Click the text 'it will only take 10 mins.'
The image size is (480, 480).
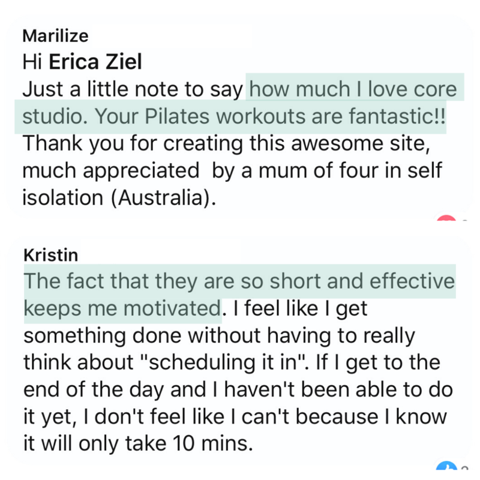click(x=139, y=443)
